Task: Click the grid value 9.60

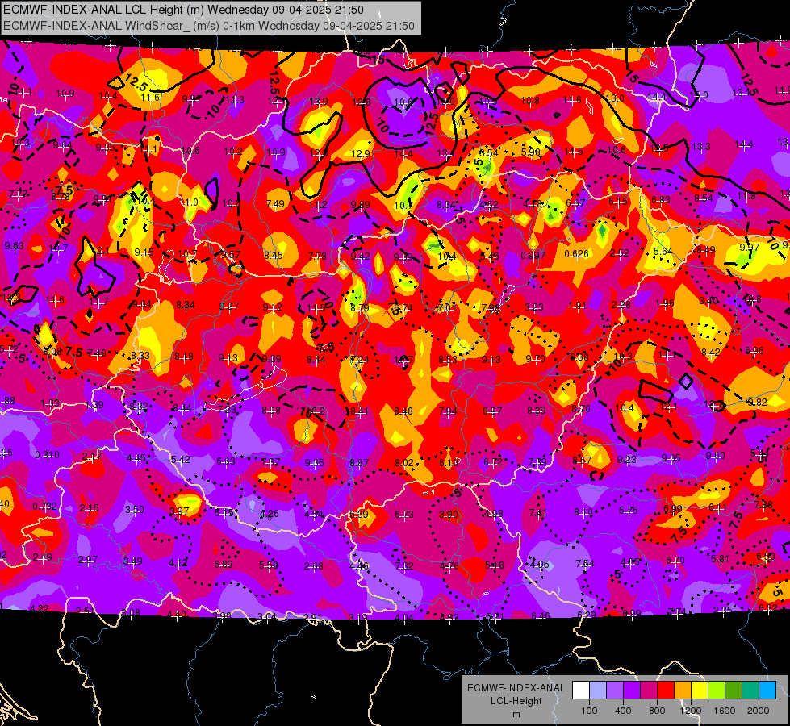Action: 716,456
